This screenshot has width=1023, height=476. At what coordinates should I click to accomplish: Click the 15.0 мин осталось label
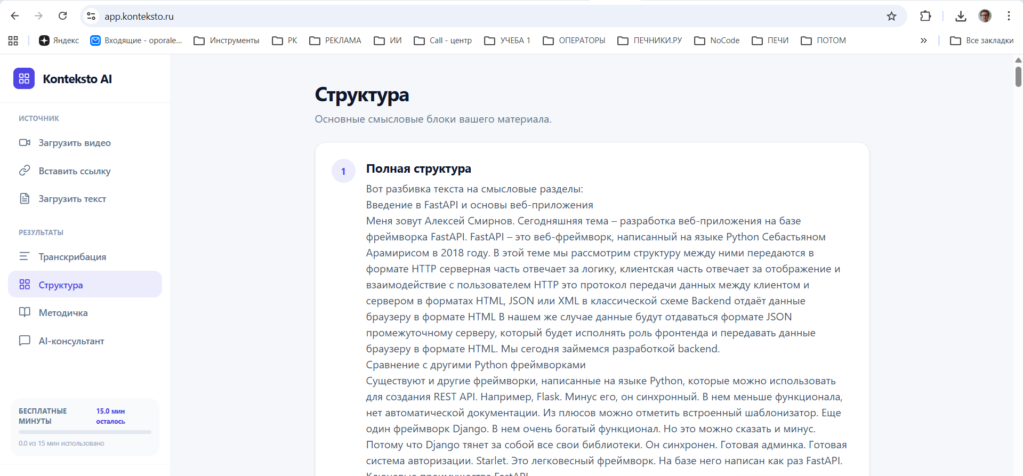click(x=110, y=416)
